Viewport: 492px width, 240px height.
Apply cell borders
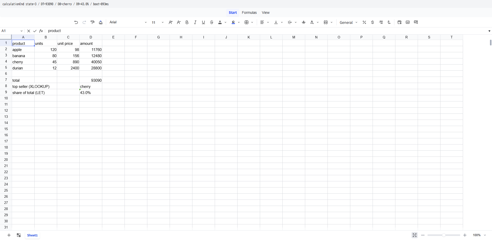point(247,22)
